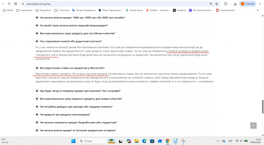Open the Extensions puzzle icon
Screen dimensions: 264x145
[225, 4]
